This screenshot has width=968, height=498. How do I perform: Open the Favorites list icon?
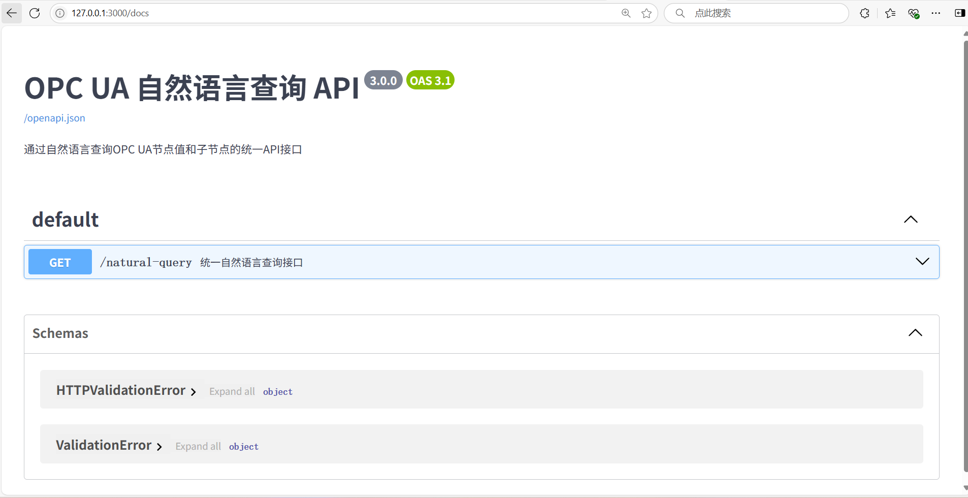click(889, 13)
